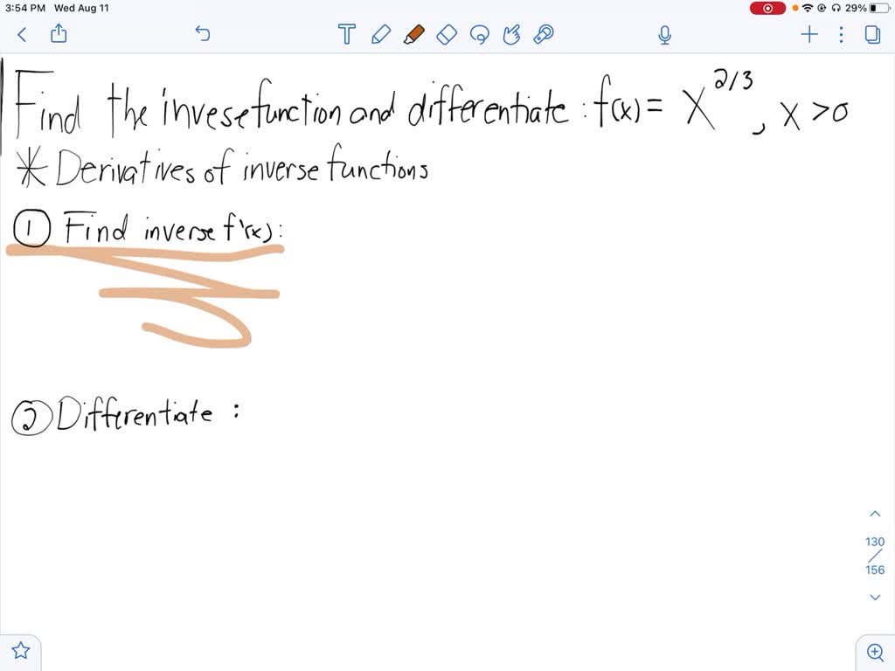Select the lasso selection tool

point(480,34)
